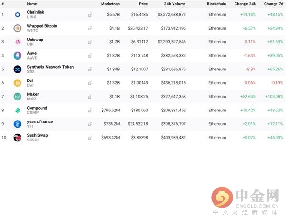The height and width of the screenshot is (221, 286).
Task: Open the Synthetix Network Token link
Action: click(51, 67)
